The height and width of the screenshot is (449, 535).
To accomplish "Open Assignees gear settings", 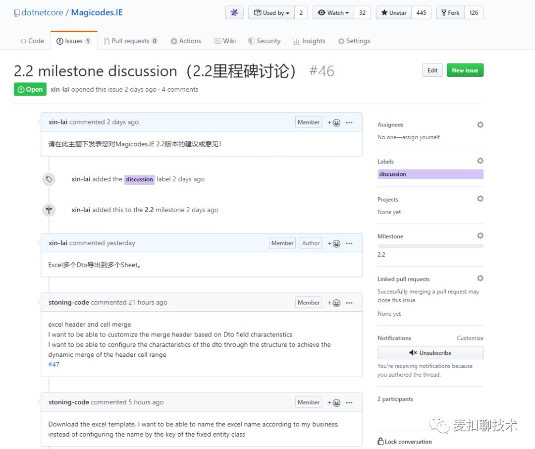I will pyautogui.click(x=480, y=124).
